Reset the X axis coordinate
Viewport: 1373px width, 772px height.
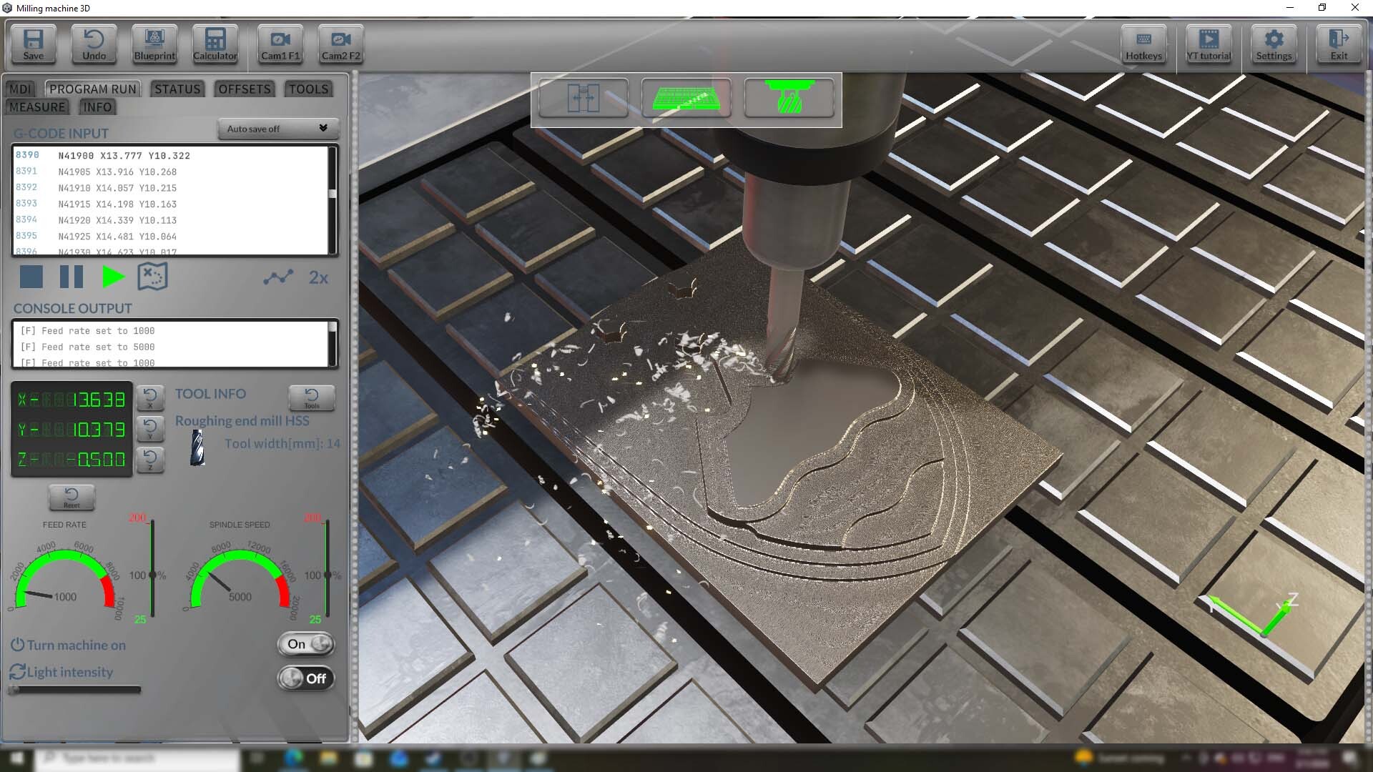151,398
